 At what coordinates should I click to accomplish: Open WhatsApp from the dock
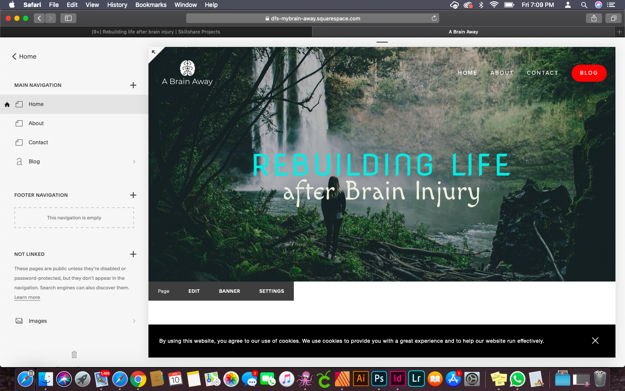click(517, 379)
